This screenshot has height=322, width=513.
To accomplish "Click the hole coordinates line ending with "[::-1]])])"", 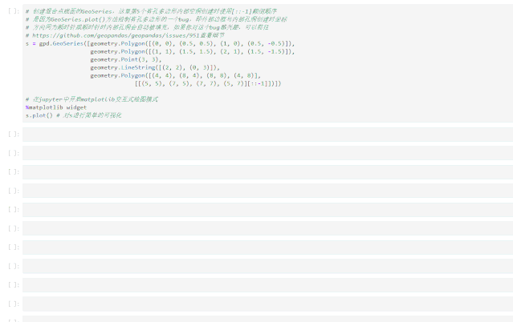I will pyautogui.click(x=208, y=83).
